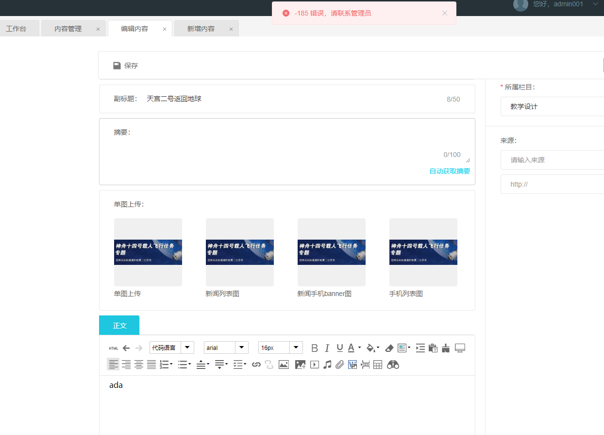Viewport: 604px width, 435px height.
Task: Expand the arial font dropdown
Action: [241, 348]
